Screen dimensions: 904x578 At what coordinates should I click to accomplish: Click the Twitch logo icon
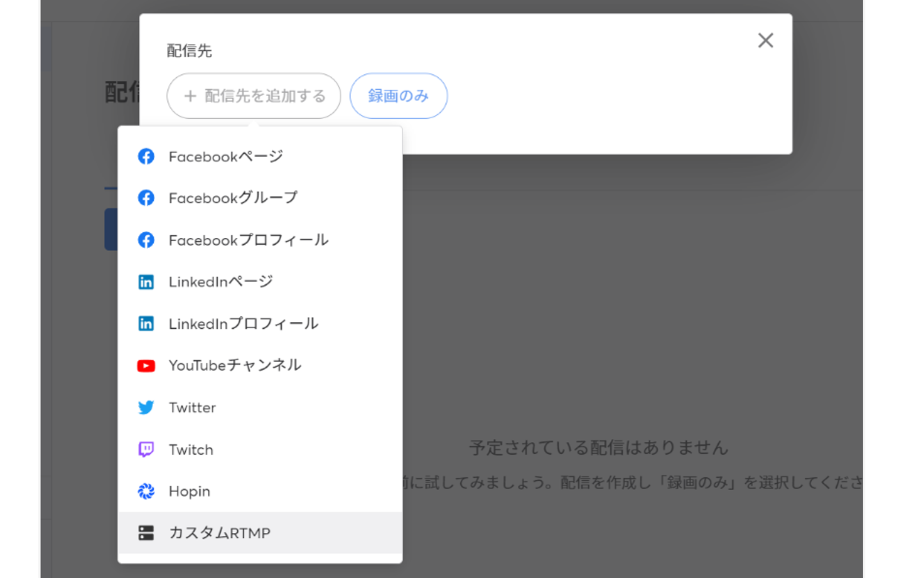tap(146, 449)
